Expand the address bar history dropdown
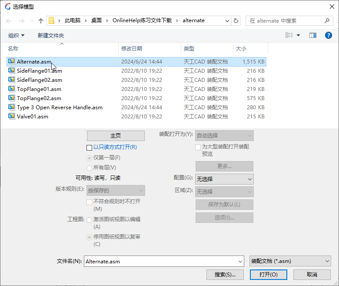339x286 pixels. click(x=227, y=21)
